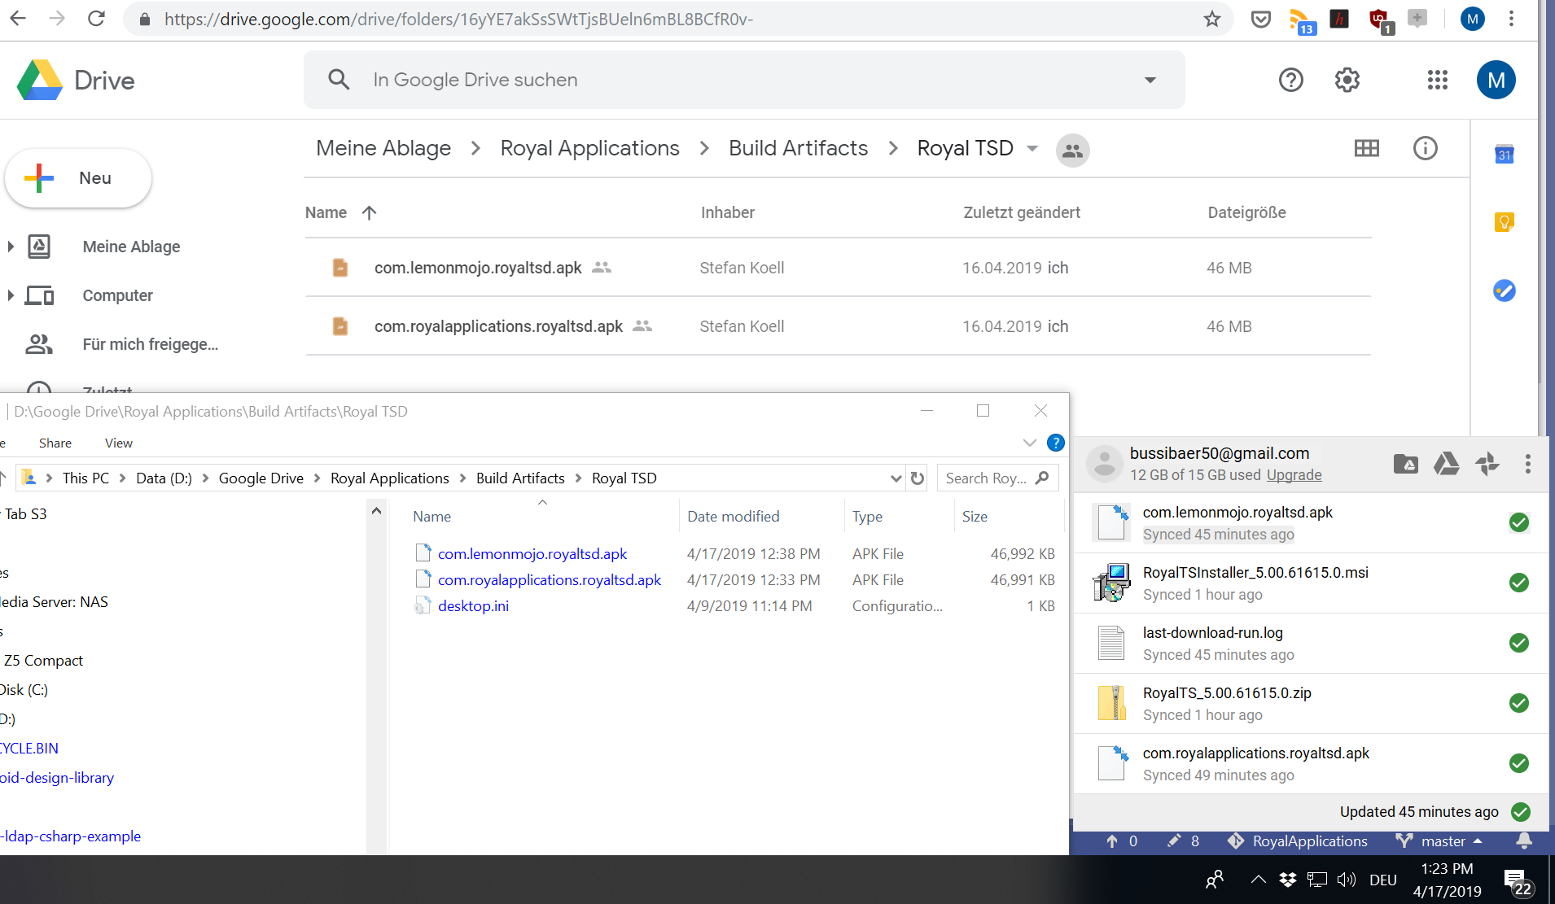Expand Drive search options dropdown

pyautogui.click(x=1150, y=80)
